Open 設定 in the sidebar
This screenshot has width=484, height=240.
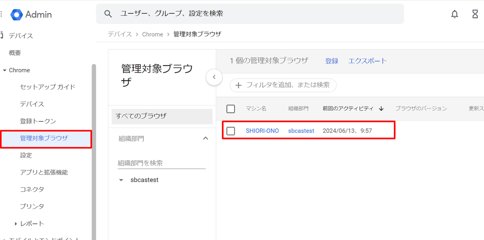click(26, 155)
